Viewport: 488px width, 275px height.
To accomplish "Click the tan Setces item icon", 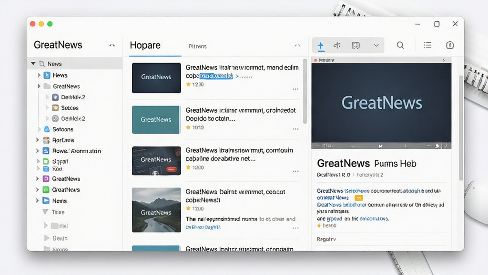I will pyautogui.click(x=55, y=107).
